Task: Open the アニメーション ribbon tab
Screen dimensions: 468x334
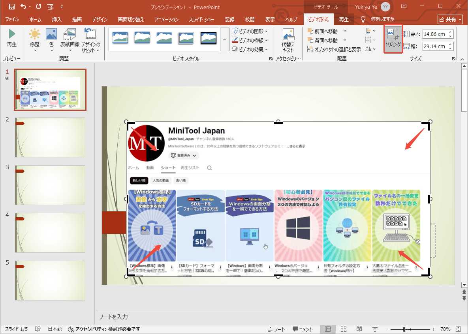Action: coord(167,19)
